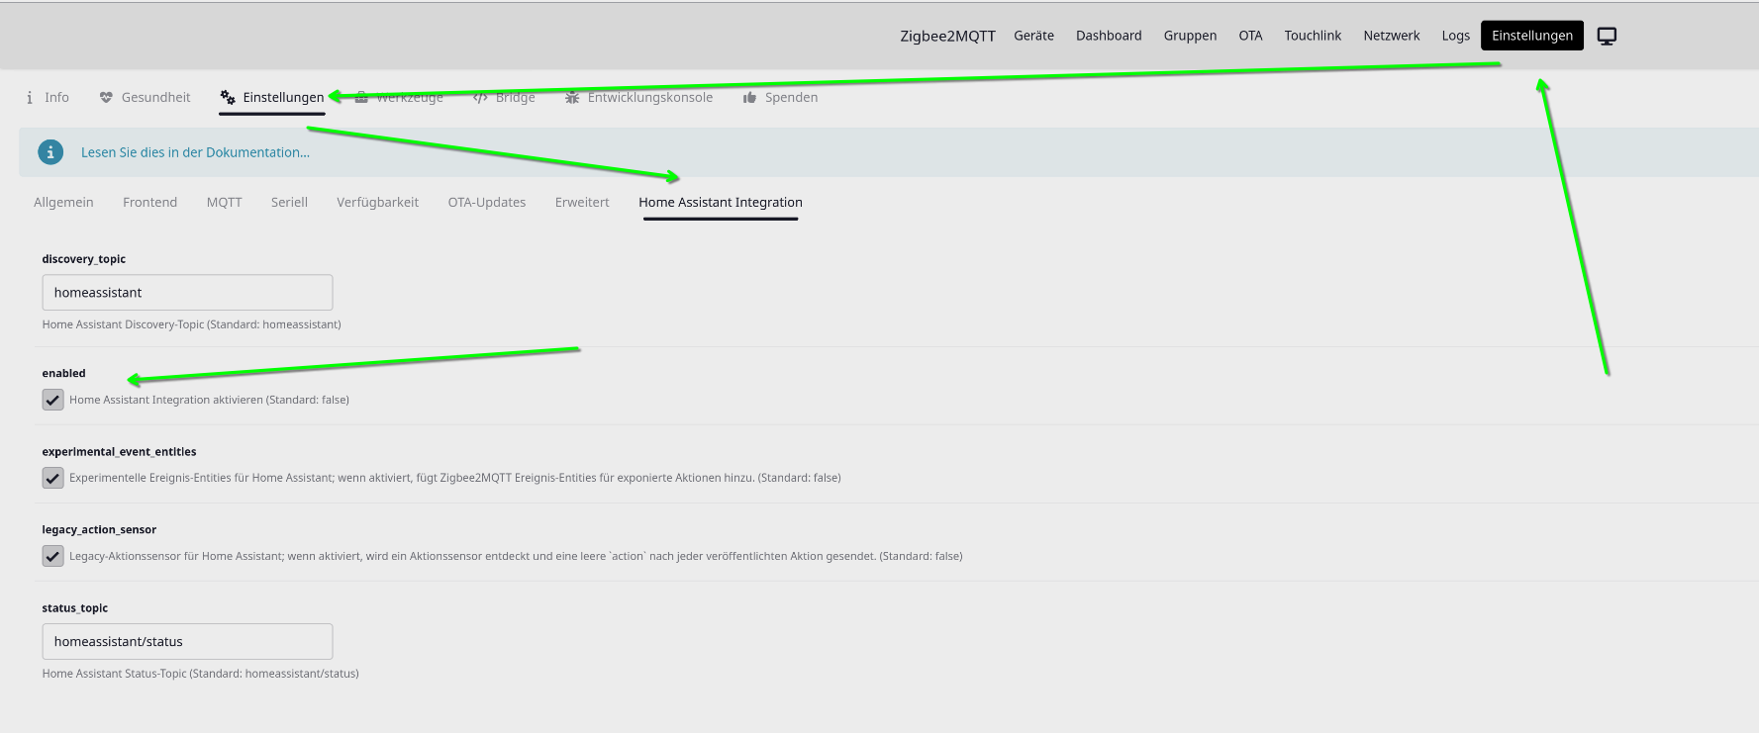Click the Zigbee2MQTT brand link

click(947, 36)
